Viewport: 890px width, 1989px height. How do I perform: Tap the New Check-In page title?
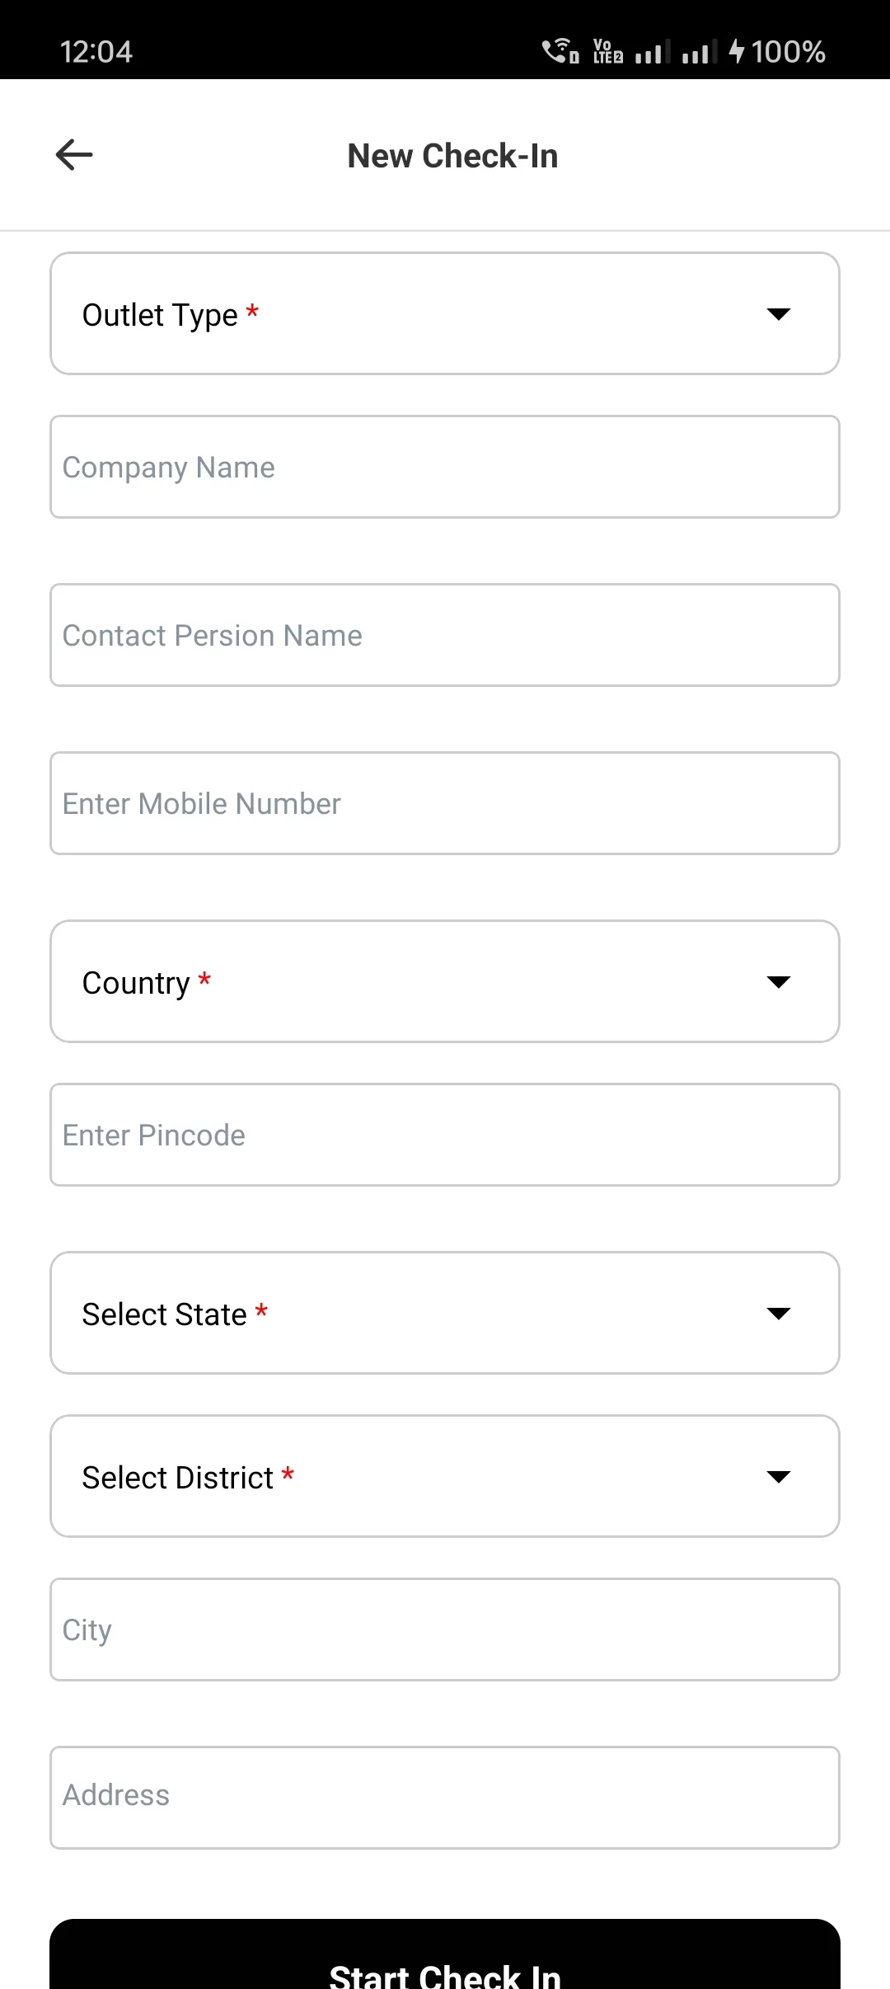[x=452, y=156]
